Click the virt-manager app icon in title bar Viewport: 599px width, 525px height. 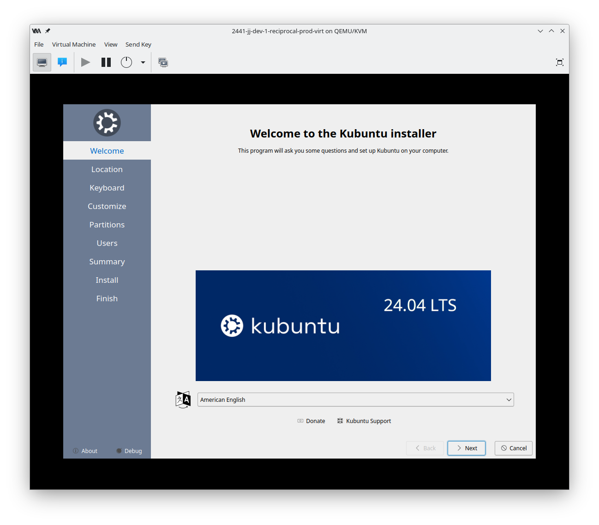36,31
